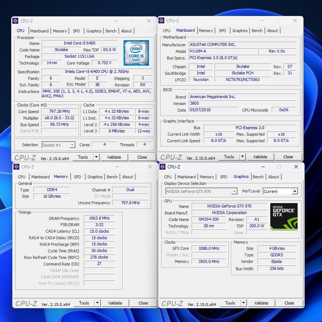The image size is (322, 322).
Task: Open the Bench tab in the Graphics window
Action: tap(258, 177)
